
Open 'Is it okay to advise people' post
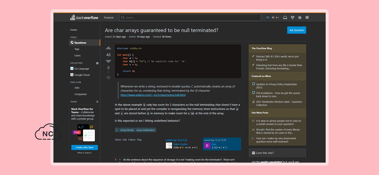[279, 122]
